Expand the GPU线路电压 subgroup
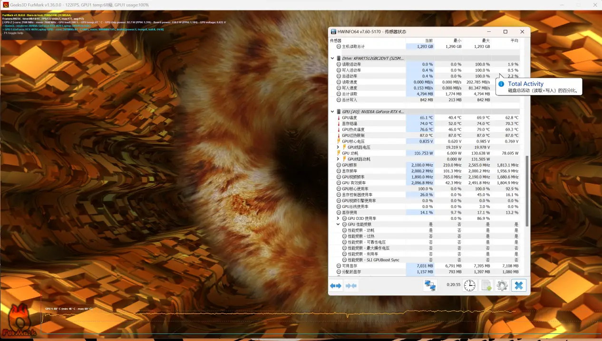This screenshot has height=341, width=602. (338, 147)
